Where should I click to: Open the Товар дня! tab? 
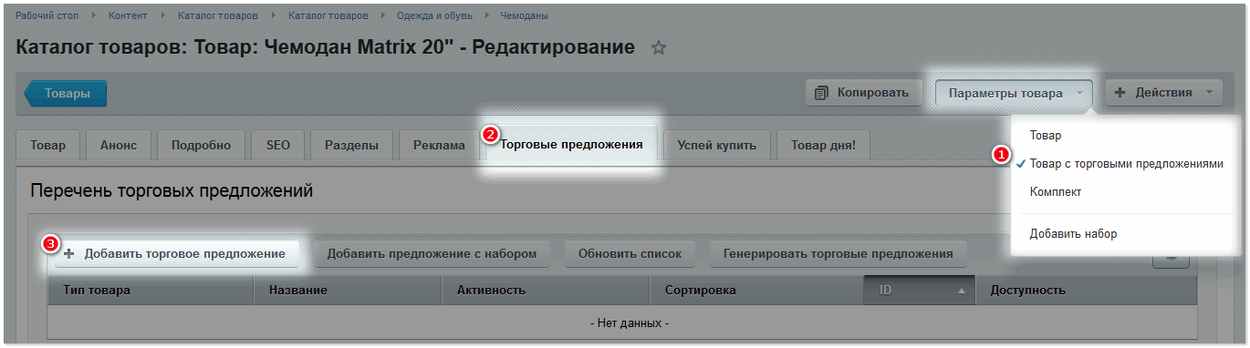click(x=823, y=145)
